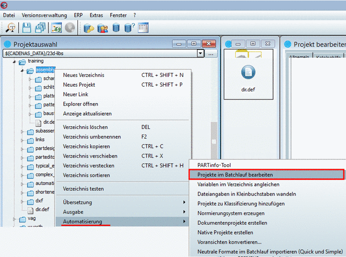Expand the vag folder node
Image resolution: width=346 pixels, height=257 pixels.
(x=14, y=219)
